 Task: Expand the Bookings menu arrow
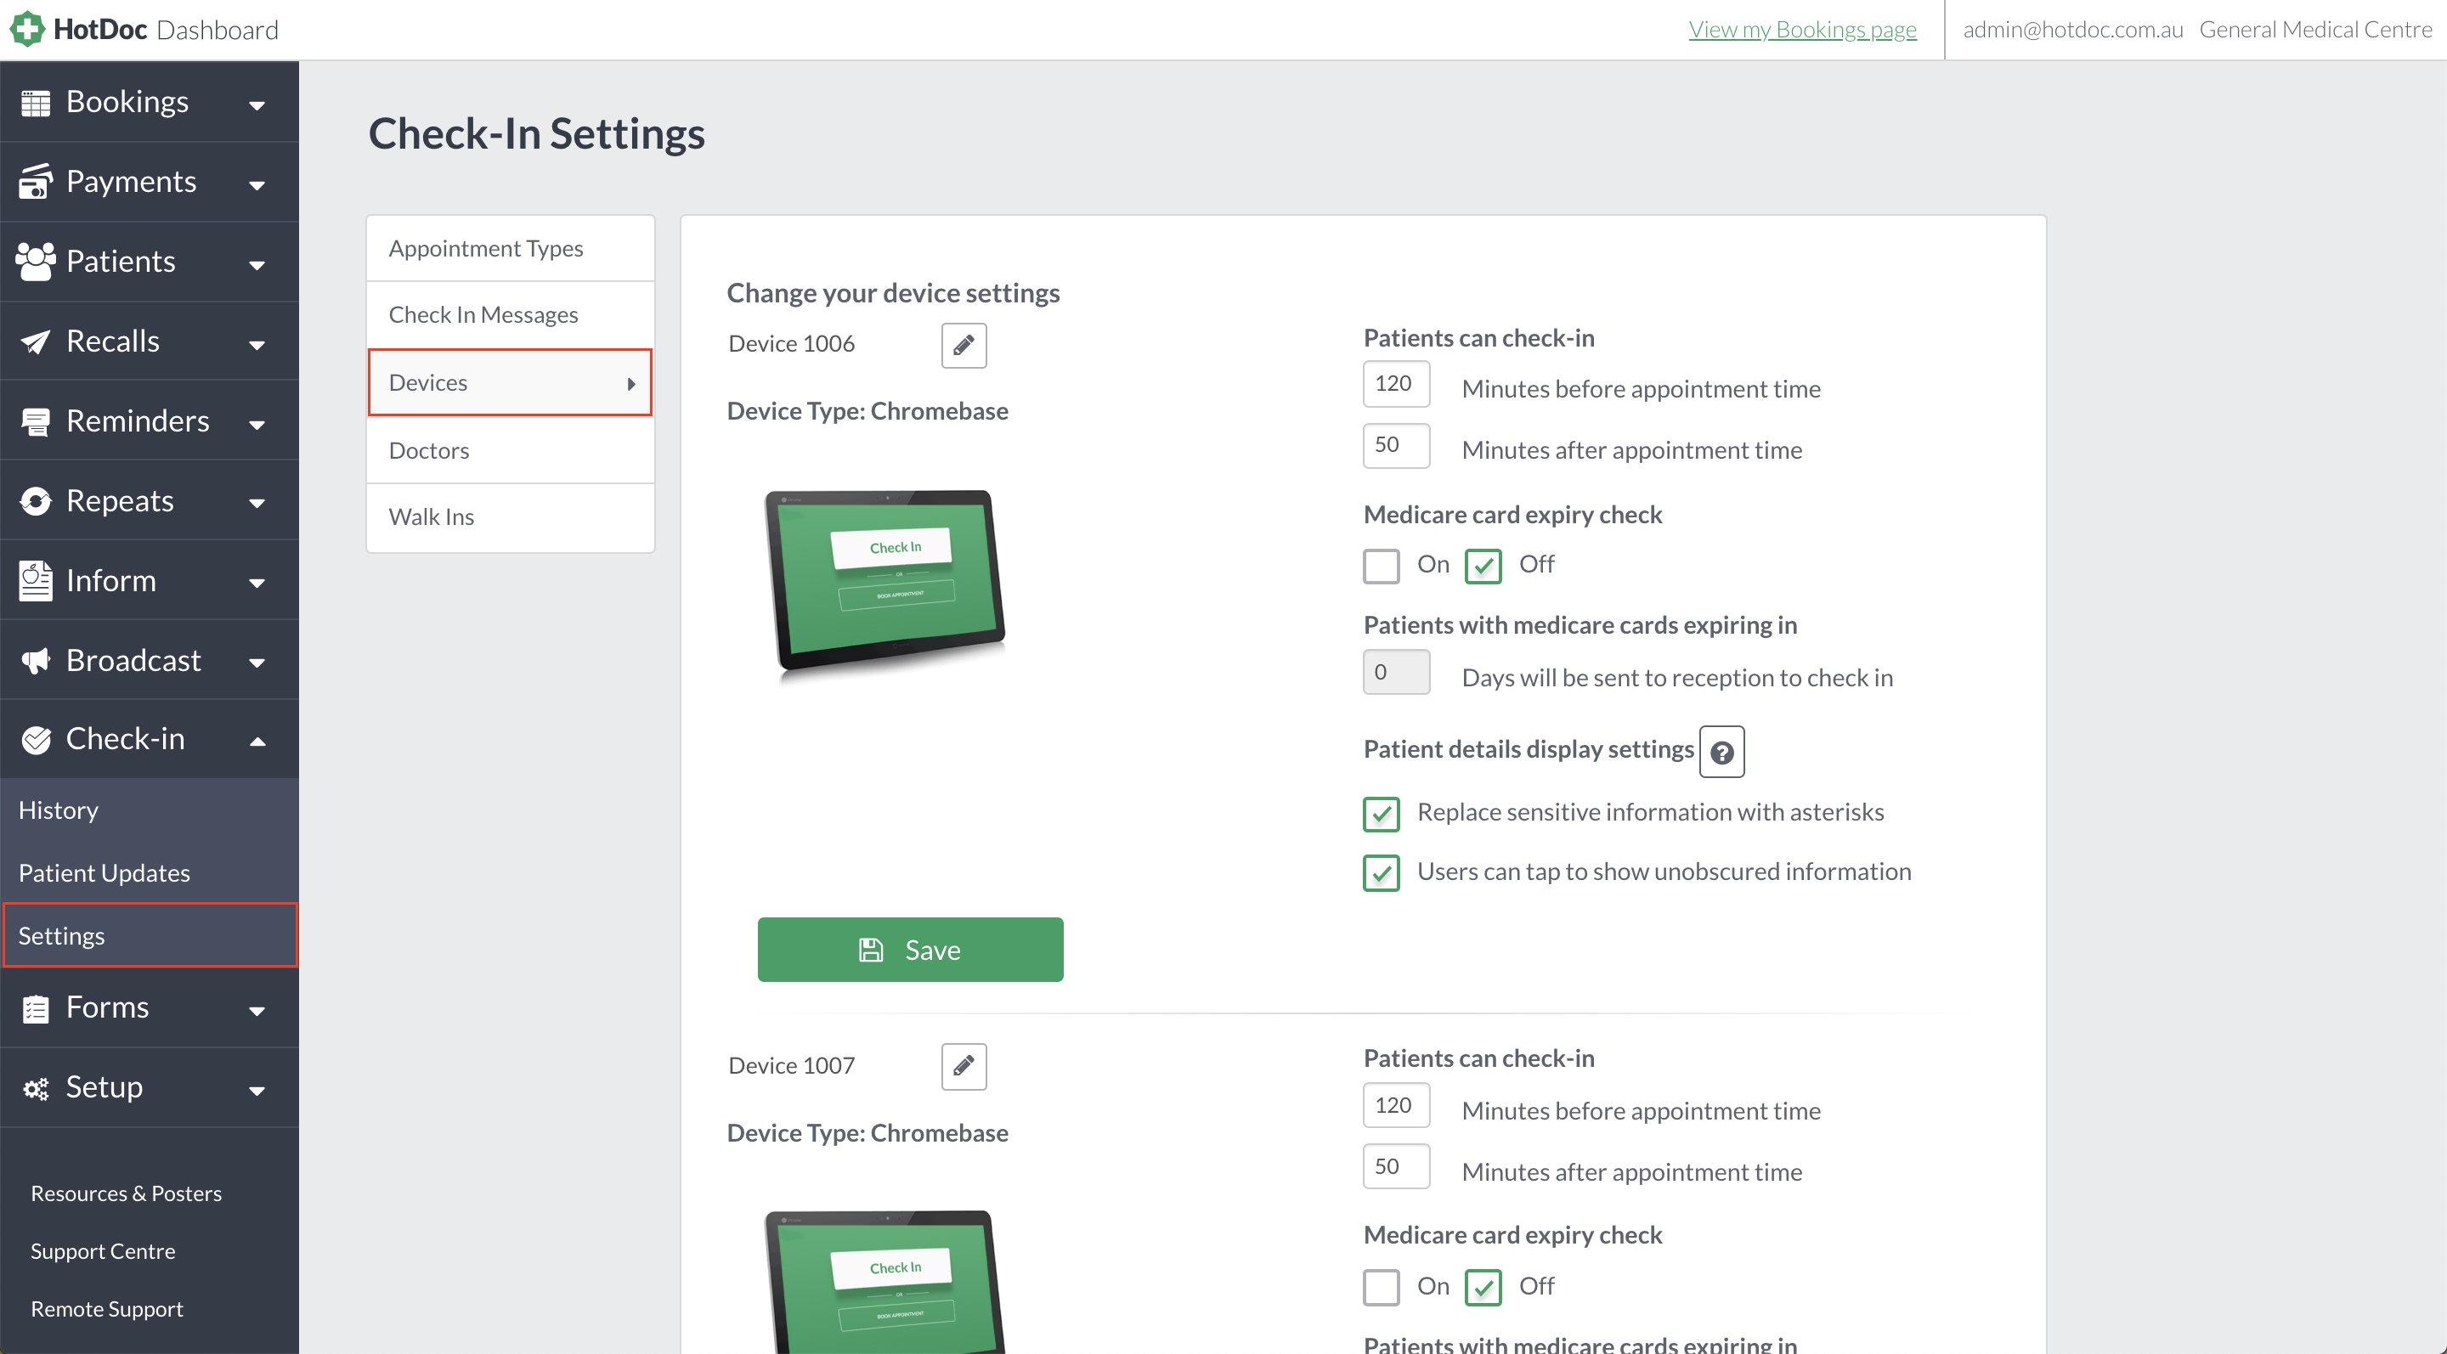pyautogui.click(x=257, y=105)
